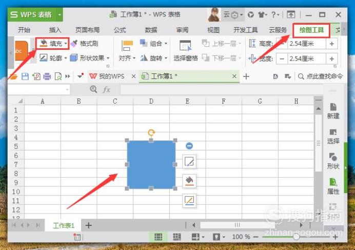The image size is (355, 250).
Task: Click the floating fill bucket icon beside shape
Action: (x=189, y=181)
